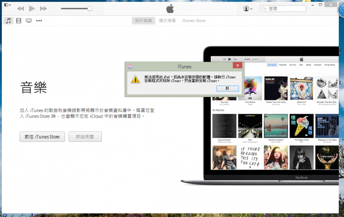Click The Magic Whip album cover
The image size is (344, 217).
click(301, 126)
